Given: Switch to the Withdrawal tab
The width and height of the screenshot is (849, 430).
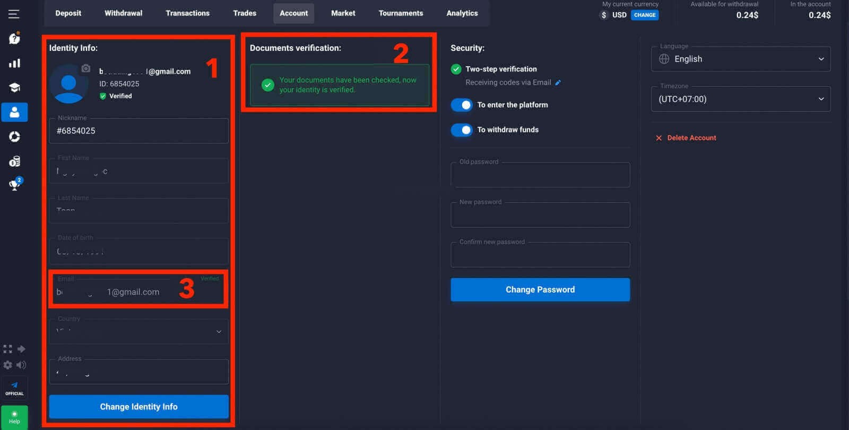Looking at the screenshot, I should (123, 13).
